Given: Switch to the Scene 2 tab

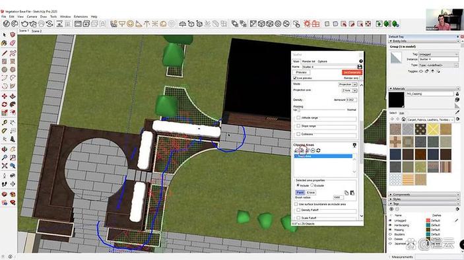Looking at the screenshot, I should click(x=37, y=31).
